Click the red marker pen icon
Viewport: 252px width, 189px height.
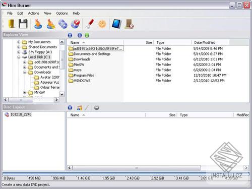tap(90, 24)
